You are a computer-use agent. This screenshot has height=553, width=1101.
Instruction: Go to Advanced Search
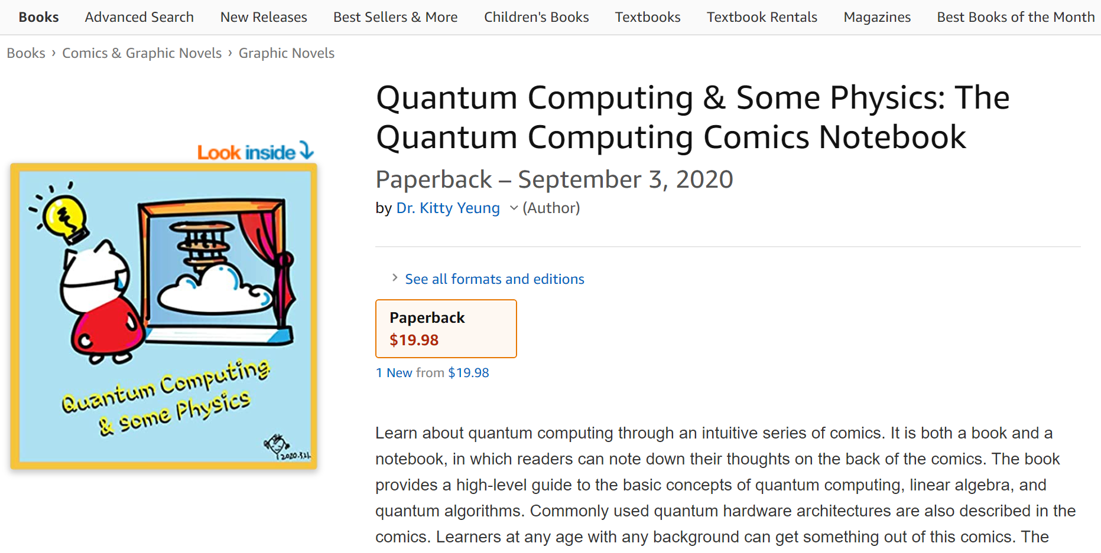pyautogui.click(x=139, y=17)
